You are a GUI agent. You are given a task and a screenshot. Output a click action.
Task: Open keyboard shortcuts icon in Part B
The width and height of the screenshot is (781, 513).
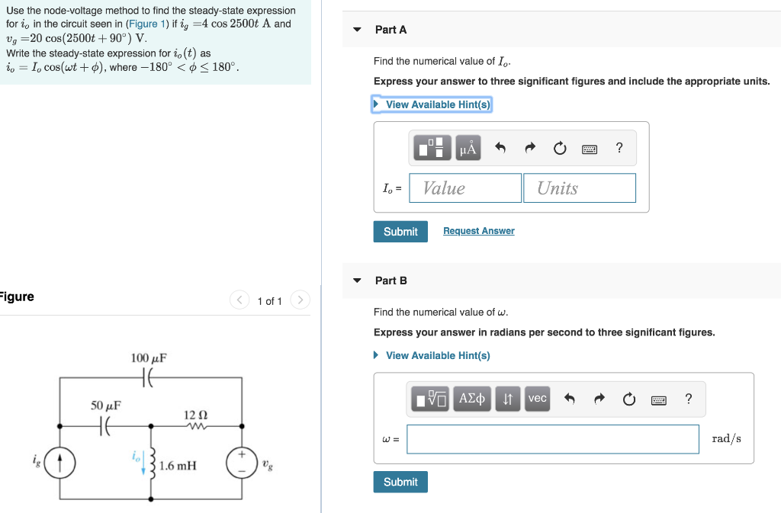[658, 400]
